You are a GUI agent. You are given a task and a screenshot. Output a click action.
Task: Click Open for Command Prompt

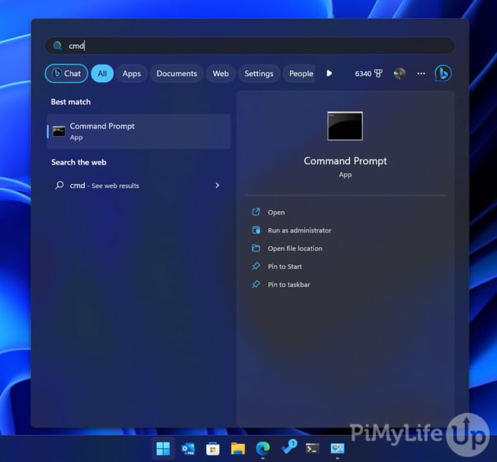(x=276, y=213)
